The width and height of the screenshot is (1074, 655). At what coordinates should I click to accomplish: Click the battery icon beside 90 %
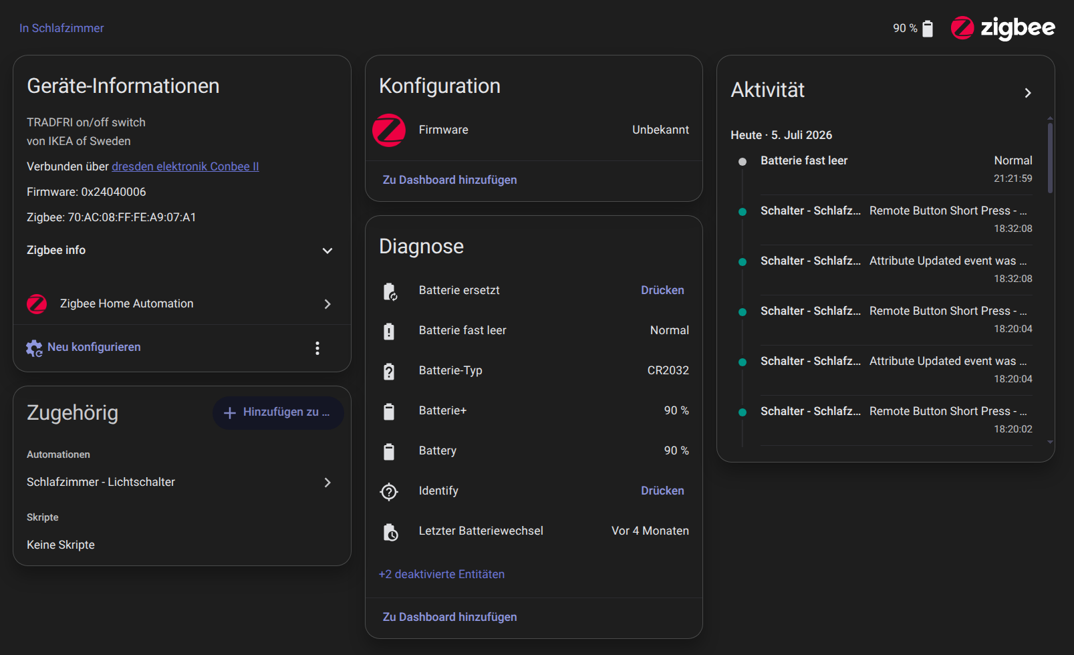tap(928, 28)
